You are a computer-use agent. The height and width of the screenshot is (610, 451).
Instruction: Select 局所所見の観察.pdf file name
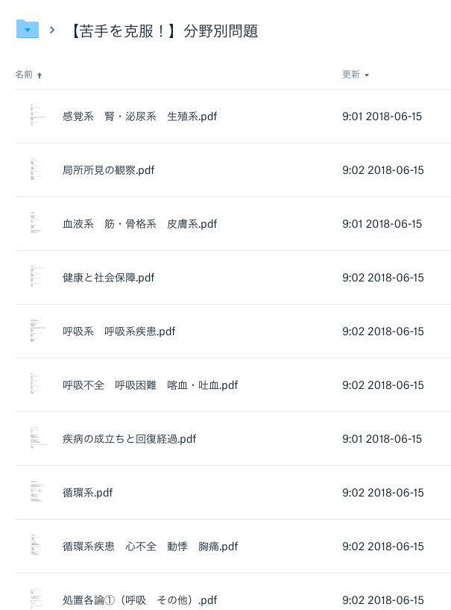pyautogui.click(x=108, y=170)
